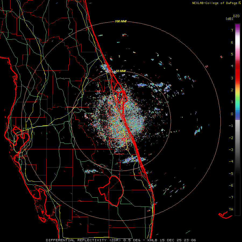Click the 100 NMI range ring label
This screenshot has width=242, height=242.
coord(121,21)
